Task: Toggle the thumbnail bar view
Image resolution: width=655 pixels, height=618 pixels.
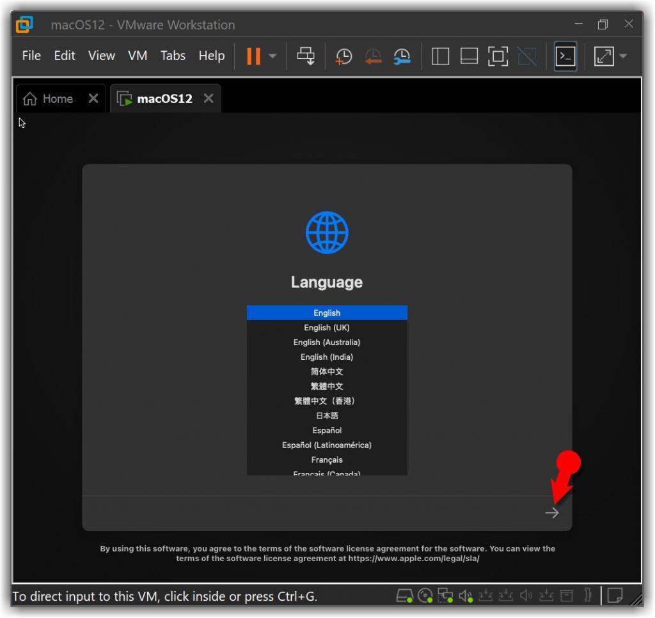Action: coord(470,56)
